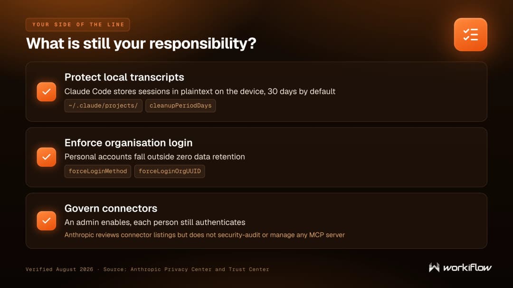Click the orange checklist icon top right
Screen dimensions: 513x288
click(470, 35)
